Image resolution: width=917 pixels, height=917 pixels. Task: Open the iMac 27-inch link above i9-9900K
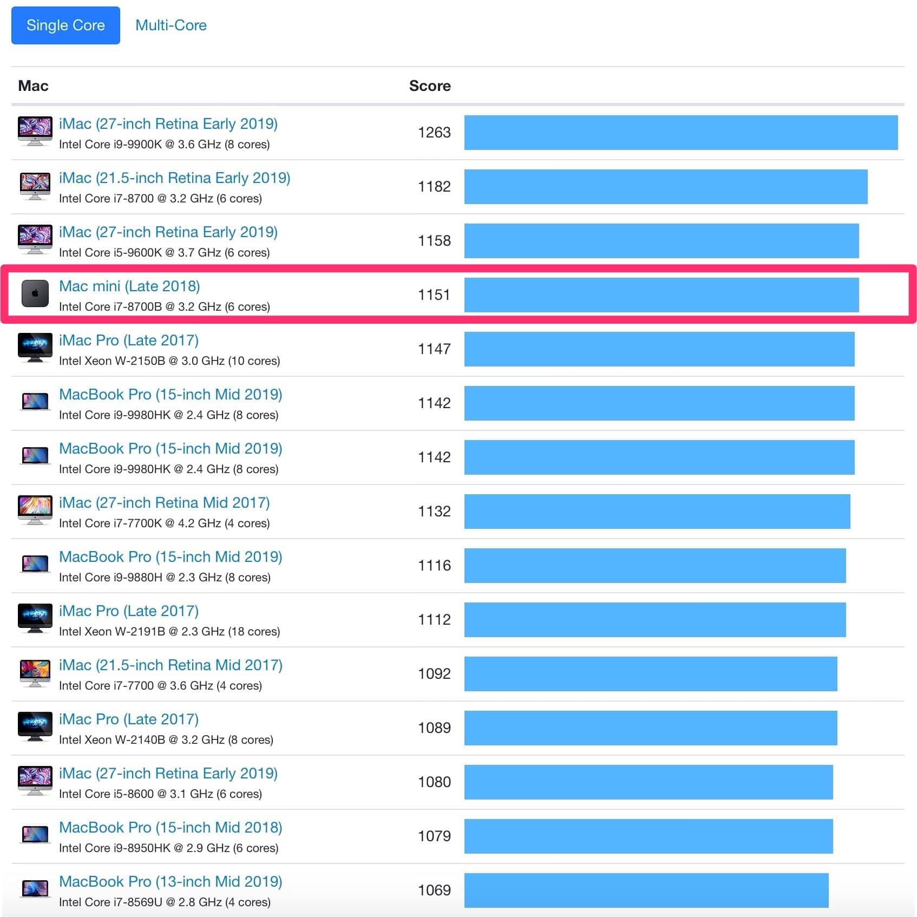[x=168, y=124]
